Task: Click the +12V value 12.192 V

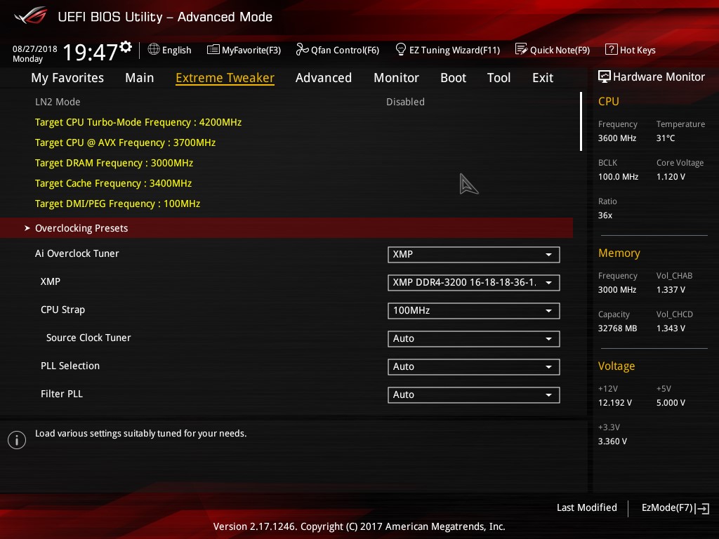Action: tap(615, 402)
